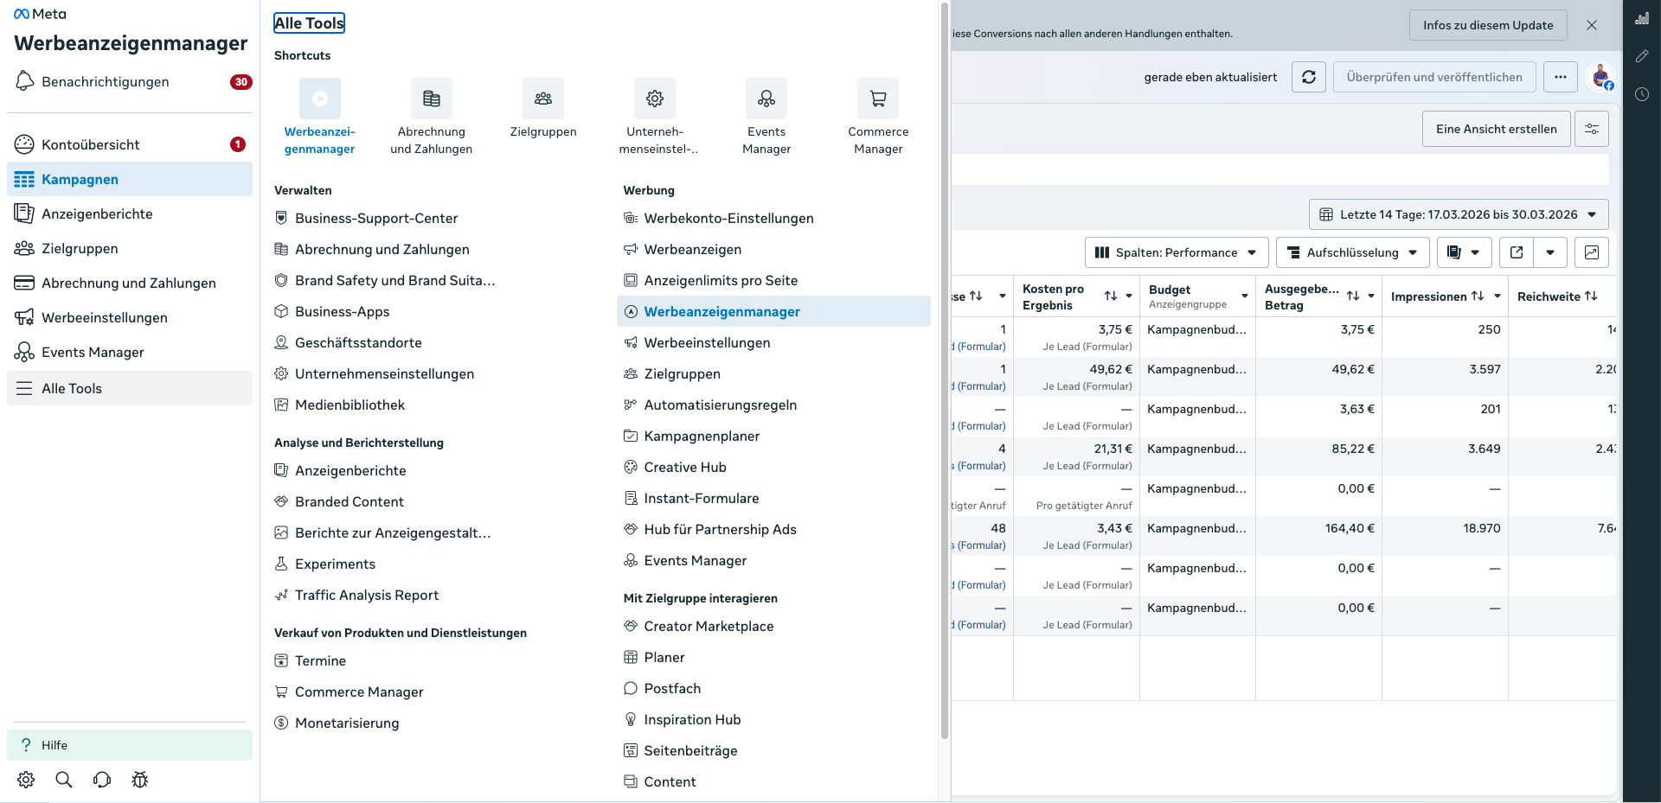Open the reports dropdown button
The image size is (1661, 803).
1464,252
